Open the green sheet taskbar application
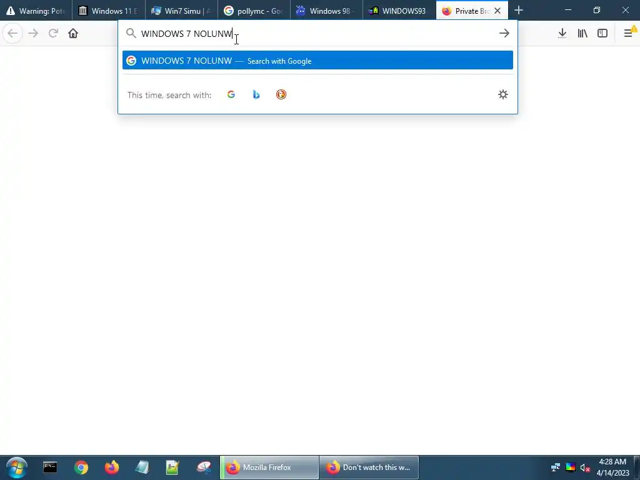Screen dimensions: 640x480 [x=172, y=467]
